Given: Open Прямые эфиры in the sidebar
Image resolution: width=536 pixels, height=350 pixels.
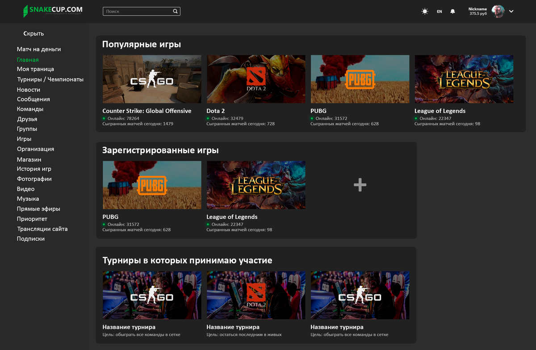Looking at the screenshot, I should (x=38, y=209).
